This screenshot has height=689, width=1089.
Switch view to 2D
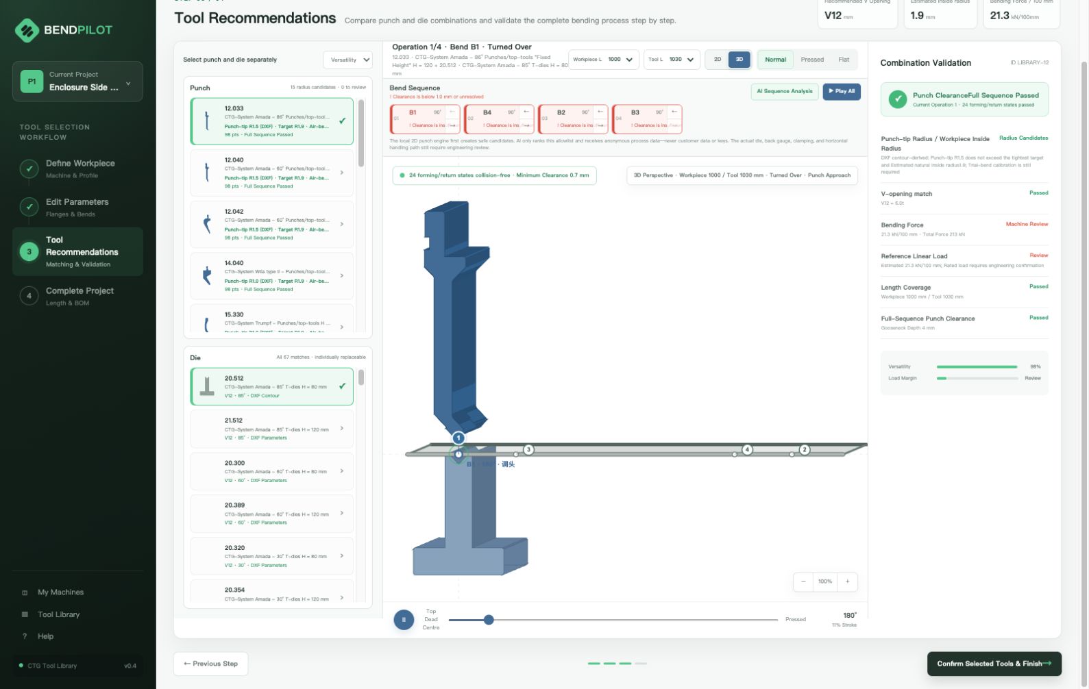[x=718, y=60]
